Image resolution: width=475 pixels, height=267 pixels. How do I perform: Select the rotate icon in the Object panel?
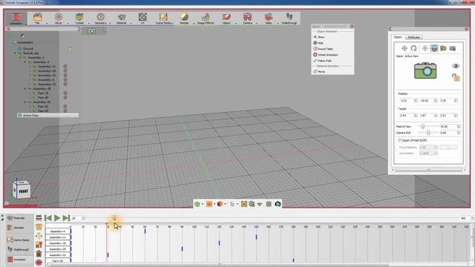pos(414,48)
